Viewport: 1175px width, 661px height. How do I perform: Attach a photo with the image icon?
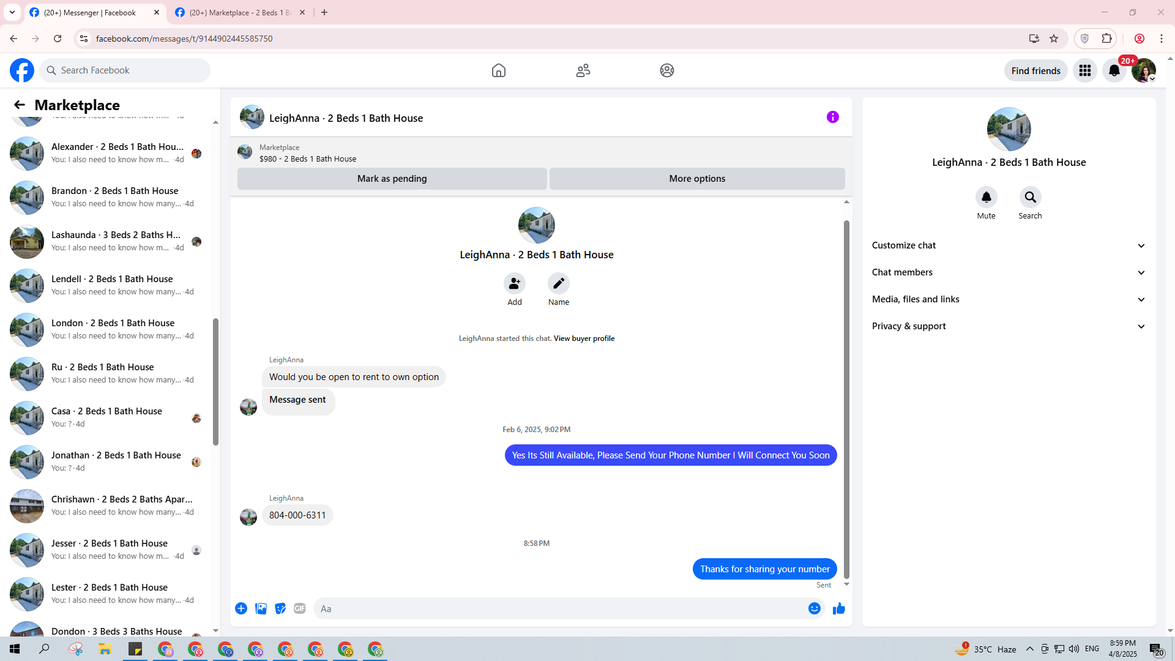pyautogui.click(x=261, y=608)
